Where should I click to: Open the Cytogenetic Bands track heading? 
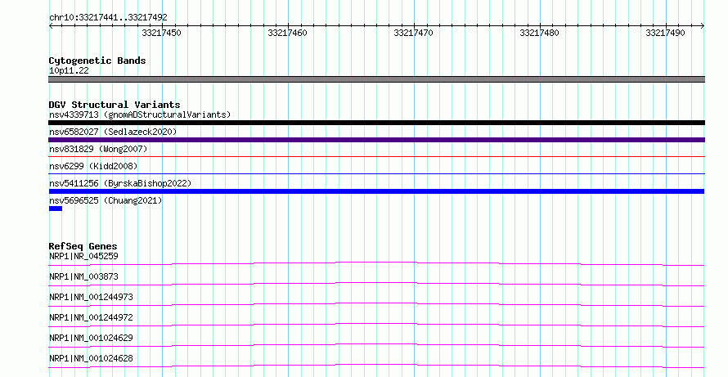point(97,61)
